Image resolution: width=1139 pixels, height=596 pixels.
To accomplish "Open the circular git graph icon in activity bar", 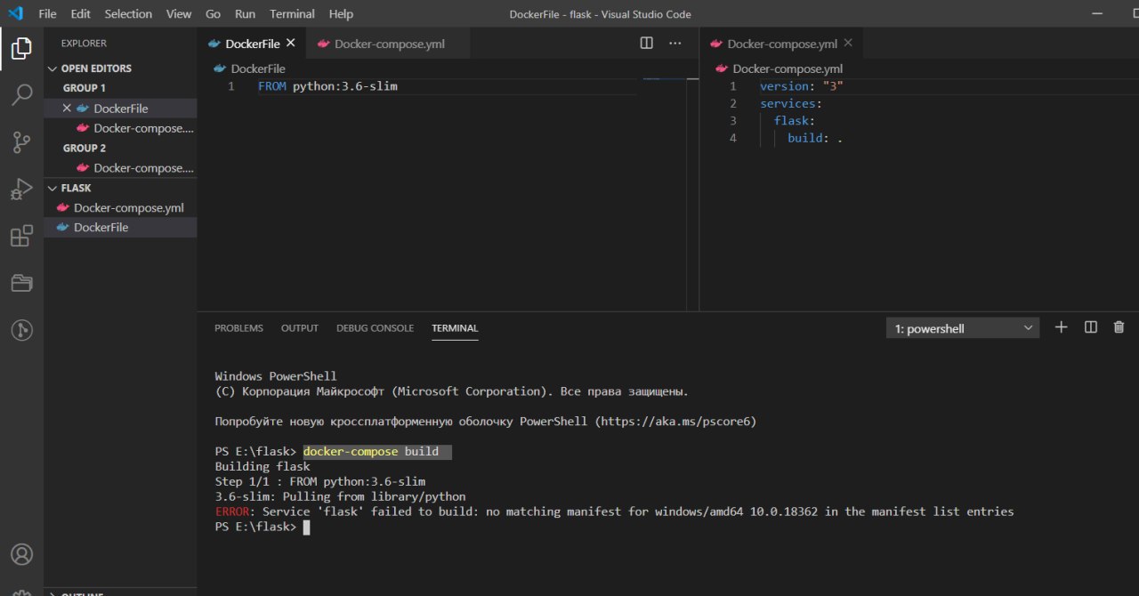I will point(21,331).
